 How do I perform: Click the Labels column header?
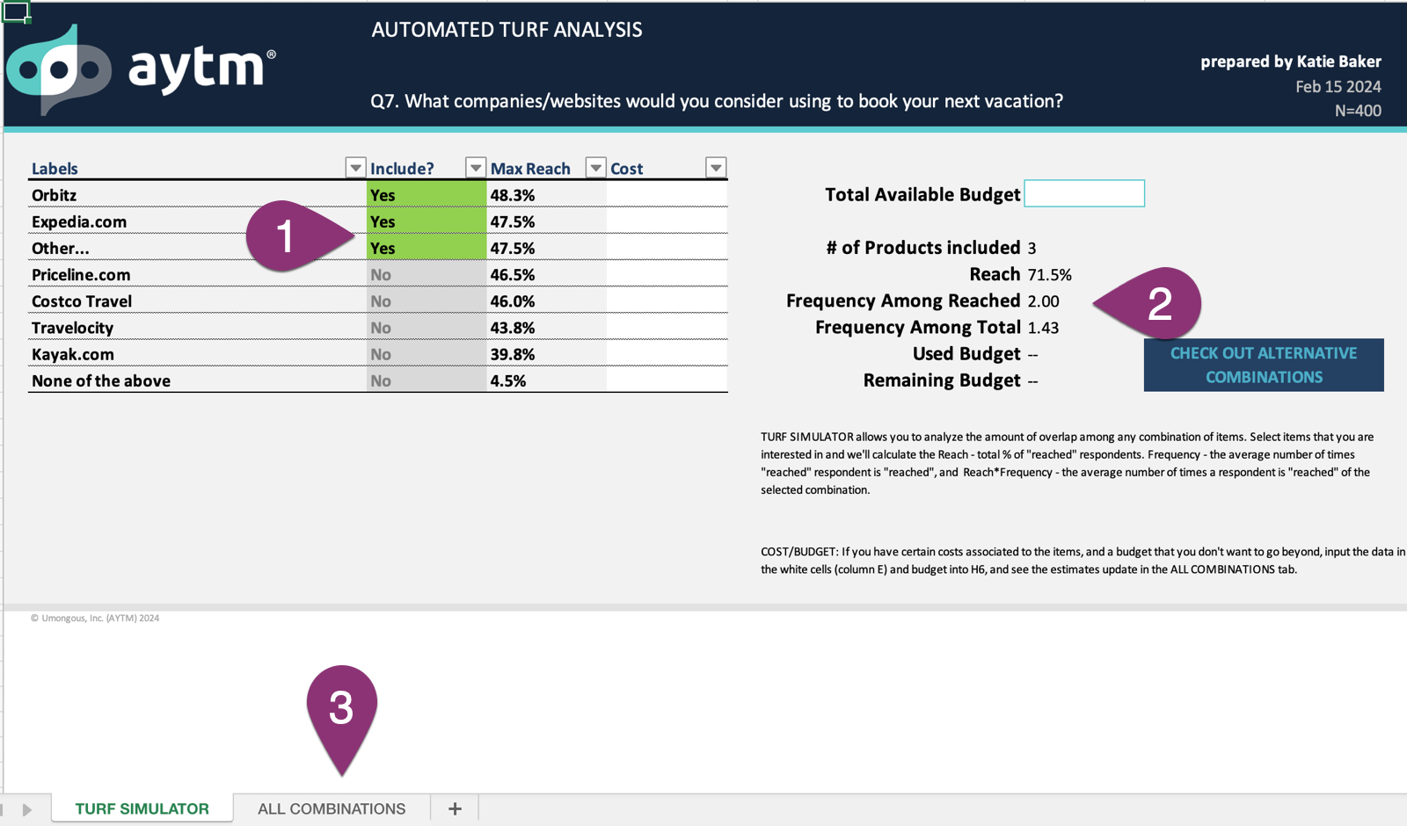55,169
